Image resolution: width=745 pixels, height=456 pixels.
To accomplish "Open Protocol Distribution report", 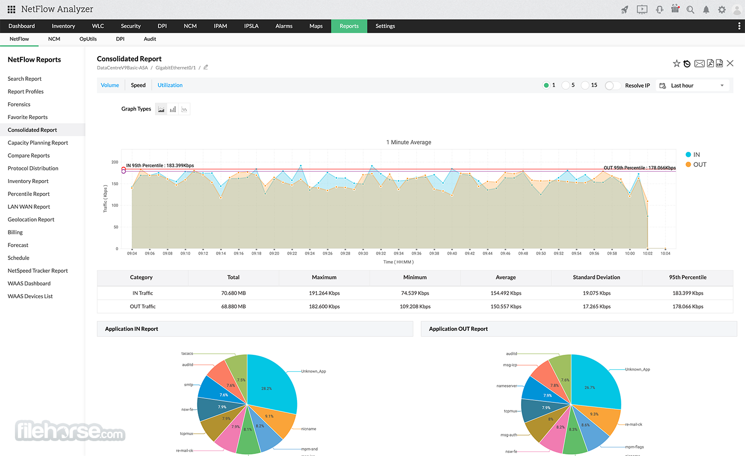I will (x=33, y=169).
